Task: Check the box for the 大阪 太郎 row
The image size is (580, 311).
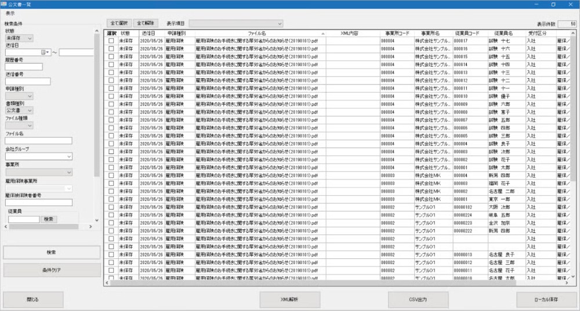Action: point(111,207)
